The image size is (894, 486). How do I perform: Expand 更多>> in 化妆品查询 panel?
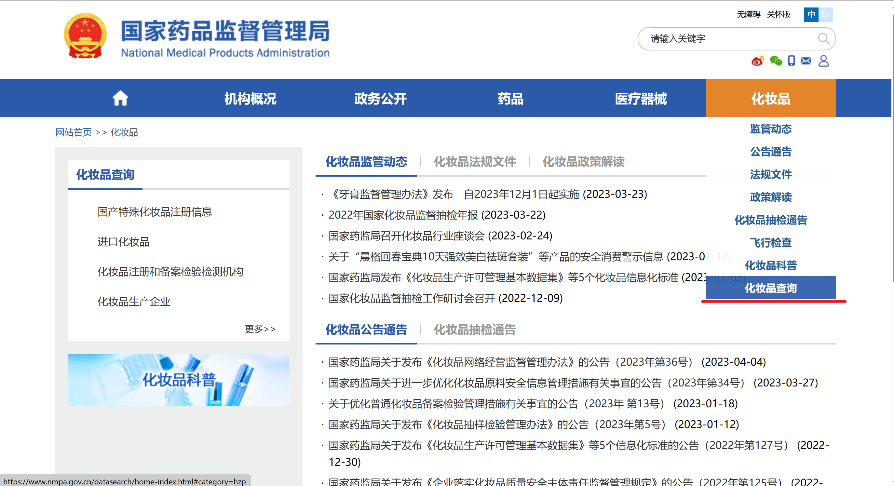tap(260, 329)
